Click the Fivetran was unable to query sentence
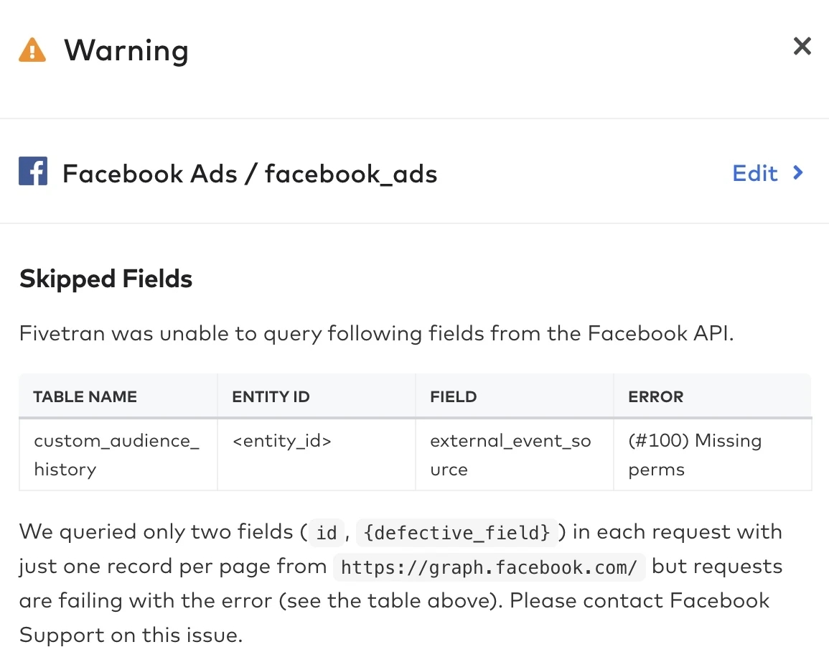This screenshot has height=670, width=829. pos(377,333)
